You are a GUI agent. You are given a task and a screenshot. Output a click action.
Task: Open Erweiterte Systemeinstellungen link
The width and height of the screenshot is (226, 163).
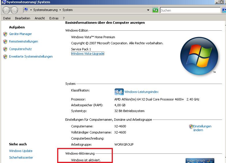click(x=31, y=56)
